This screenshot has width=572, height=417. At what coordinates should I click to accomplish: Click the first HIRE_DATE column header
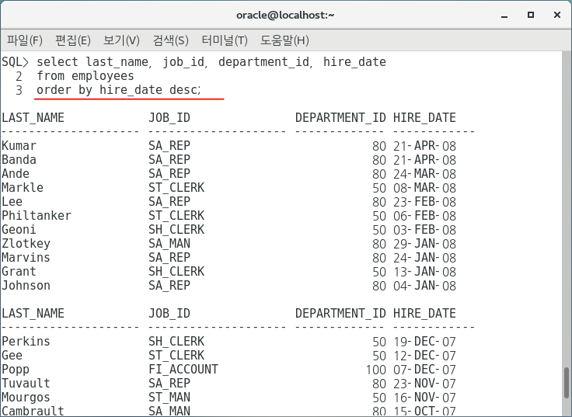point(424,118)
